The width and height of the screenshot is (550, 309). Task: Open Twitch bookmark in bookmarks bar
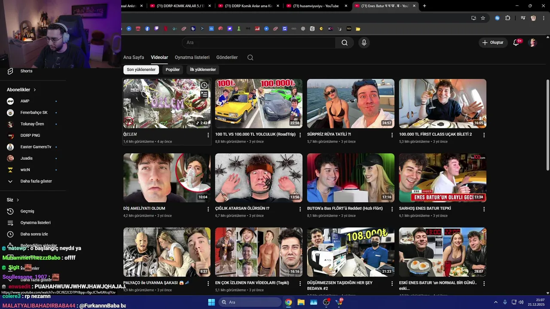156,29
